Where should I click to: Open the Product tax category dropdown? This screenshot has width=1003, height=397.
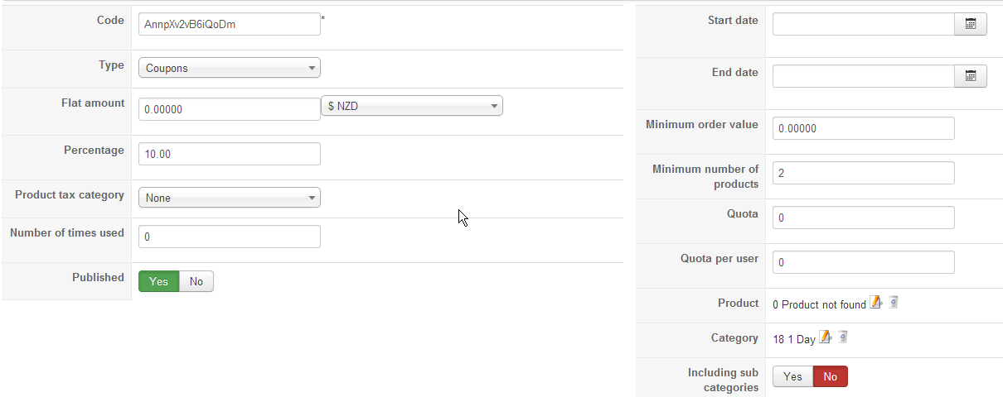coord(229,198)
